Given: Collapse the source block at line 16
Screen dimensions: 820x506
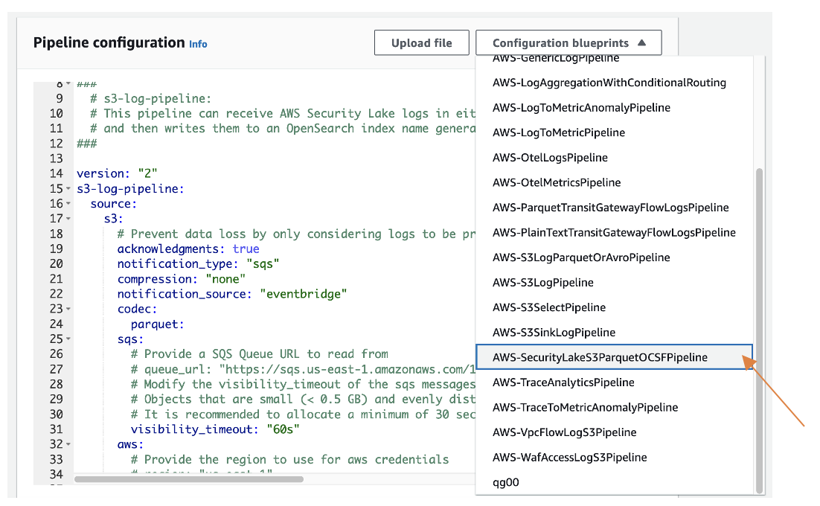Looking at the screenshot, I should 67,203.
